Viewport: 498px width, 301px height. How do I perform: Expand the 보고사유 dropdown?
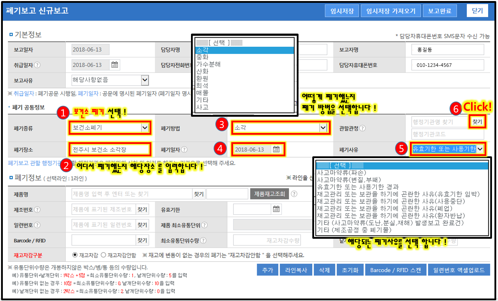(145, 80)
